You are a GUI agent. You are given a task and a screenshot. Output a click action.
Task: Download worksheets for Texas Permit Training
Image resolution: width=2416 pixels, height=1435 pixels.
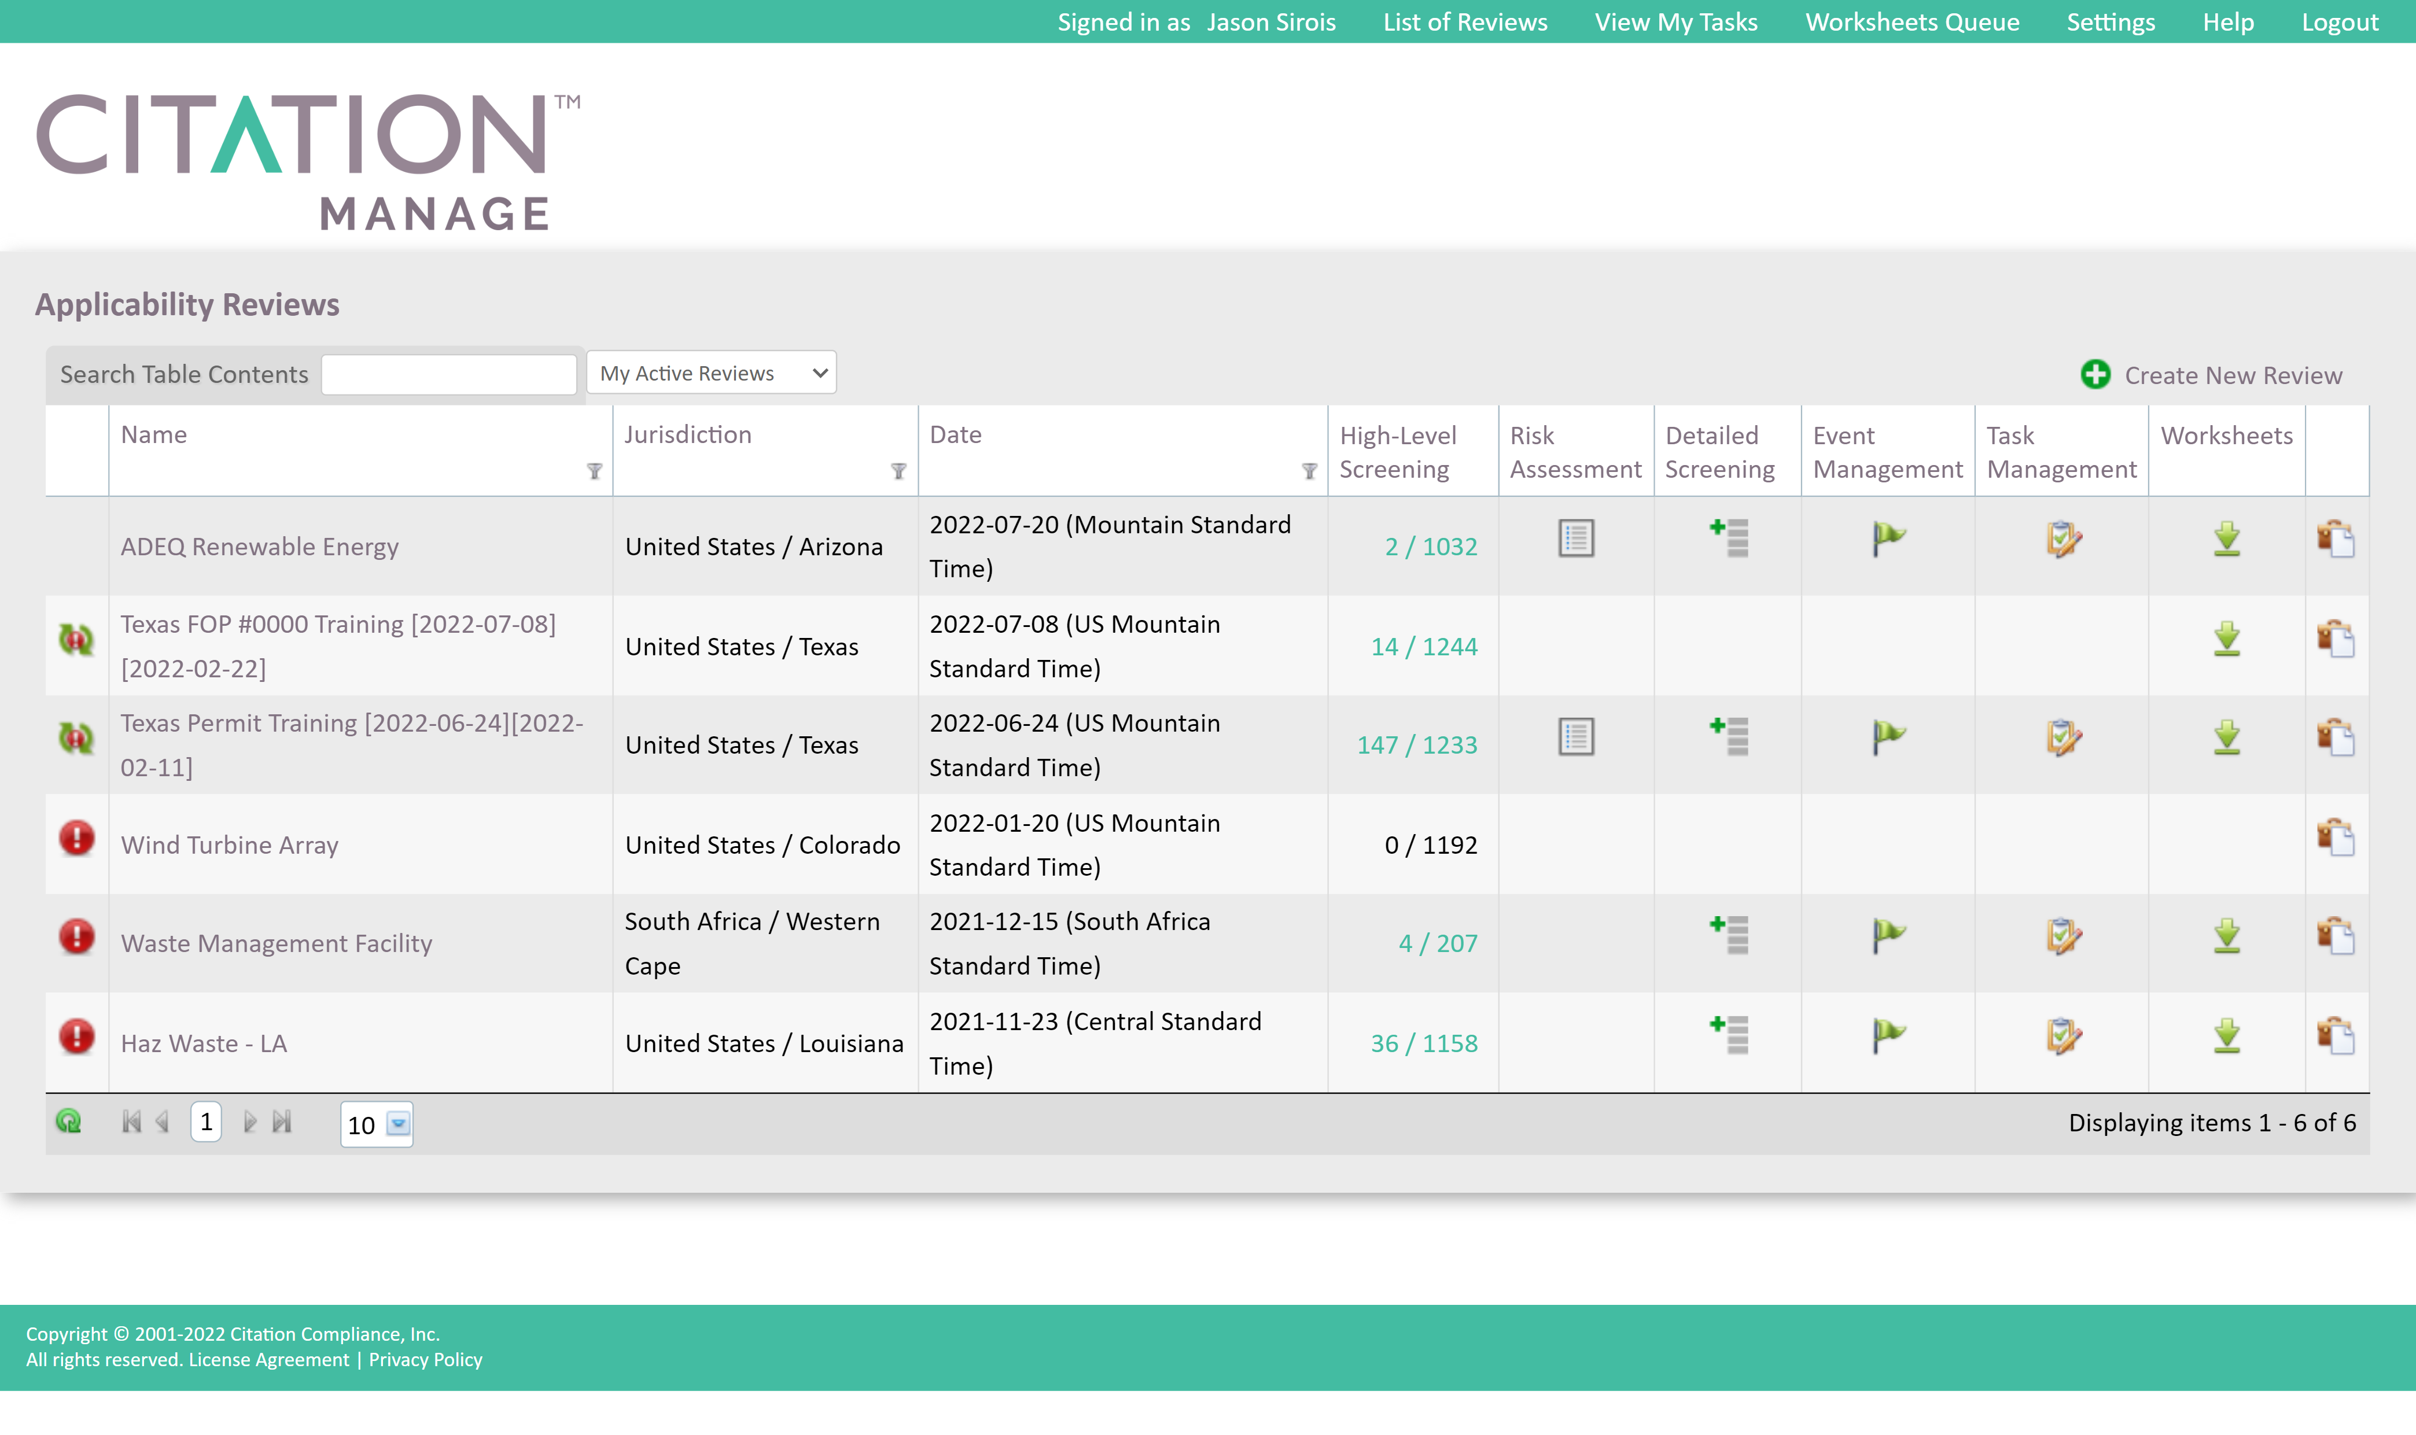[x=2226, y=738]
